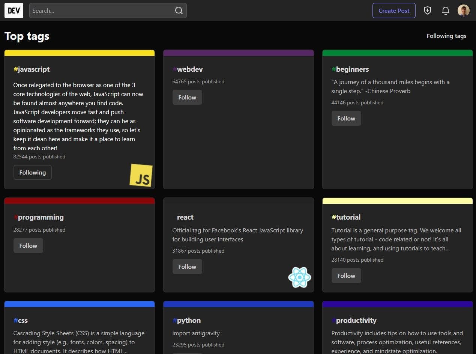Open the #python tag
The height and width of the screenshot is (354, 476).
coord(187,320)
